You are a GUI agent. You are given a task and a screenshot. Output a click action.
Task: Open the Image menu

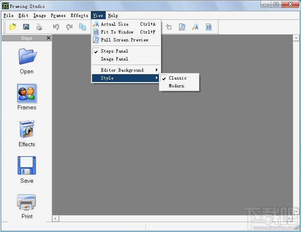click(x=39, y=16)
